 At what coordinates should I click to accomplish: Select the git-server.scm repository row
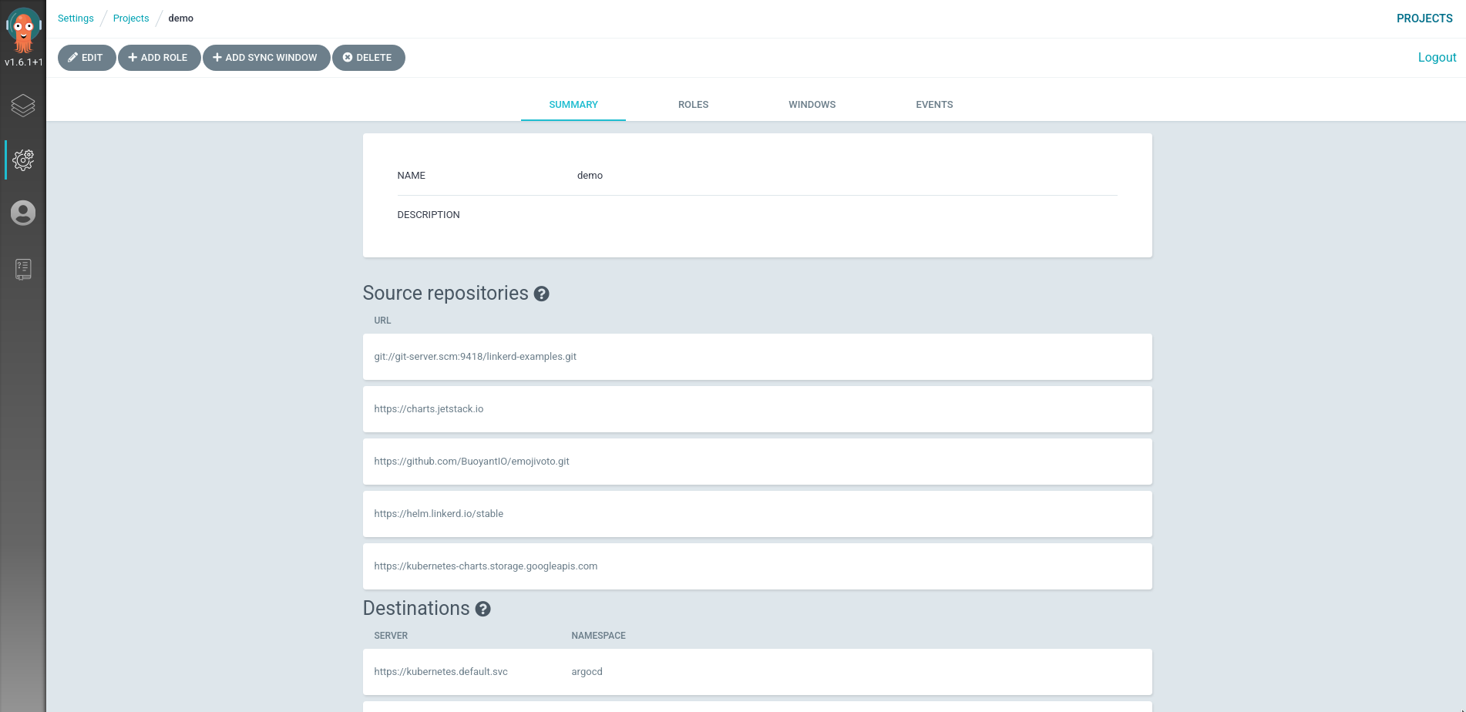click(757, 357)
